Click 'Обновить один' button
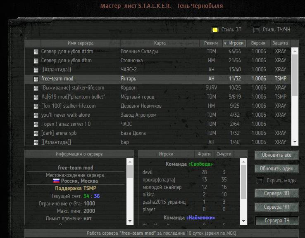305x238 pixels. 276,169
